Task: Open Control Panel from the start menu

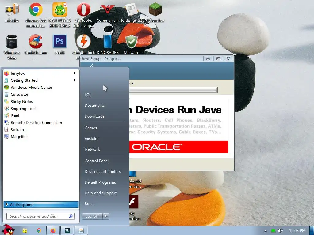Action: click(97, 161)
